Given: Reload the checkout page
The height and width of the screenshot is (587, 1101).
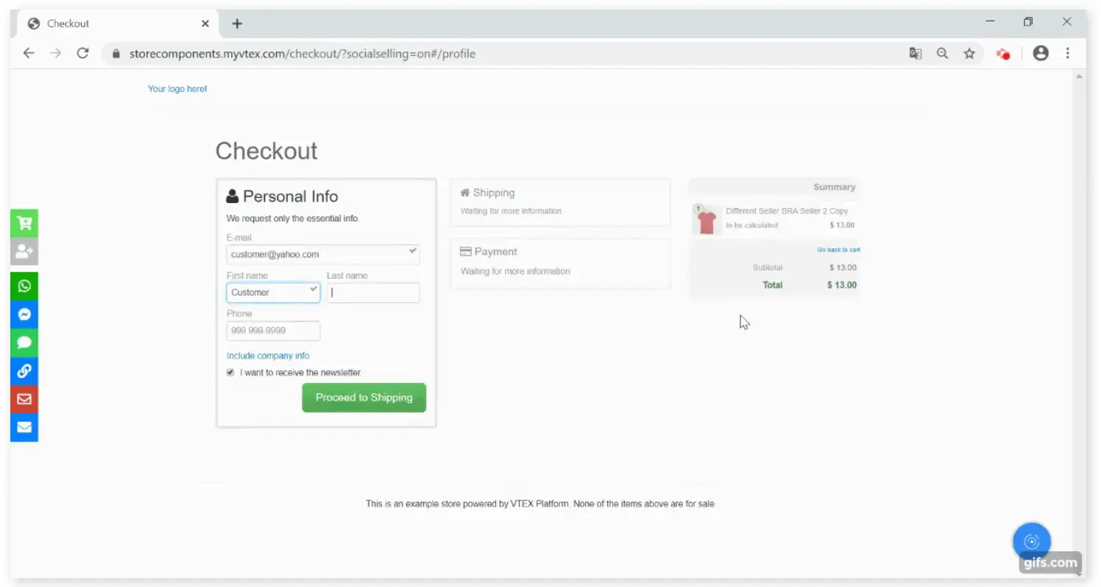Looking at the screenshot, I should 82,54.
